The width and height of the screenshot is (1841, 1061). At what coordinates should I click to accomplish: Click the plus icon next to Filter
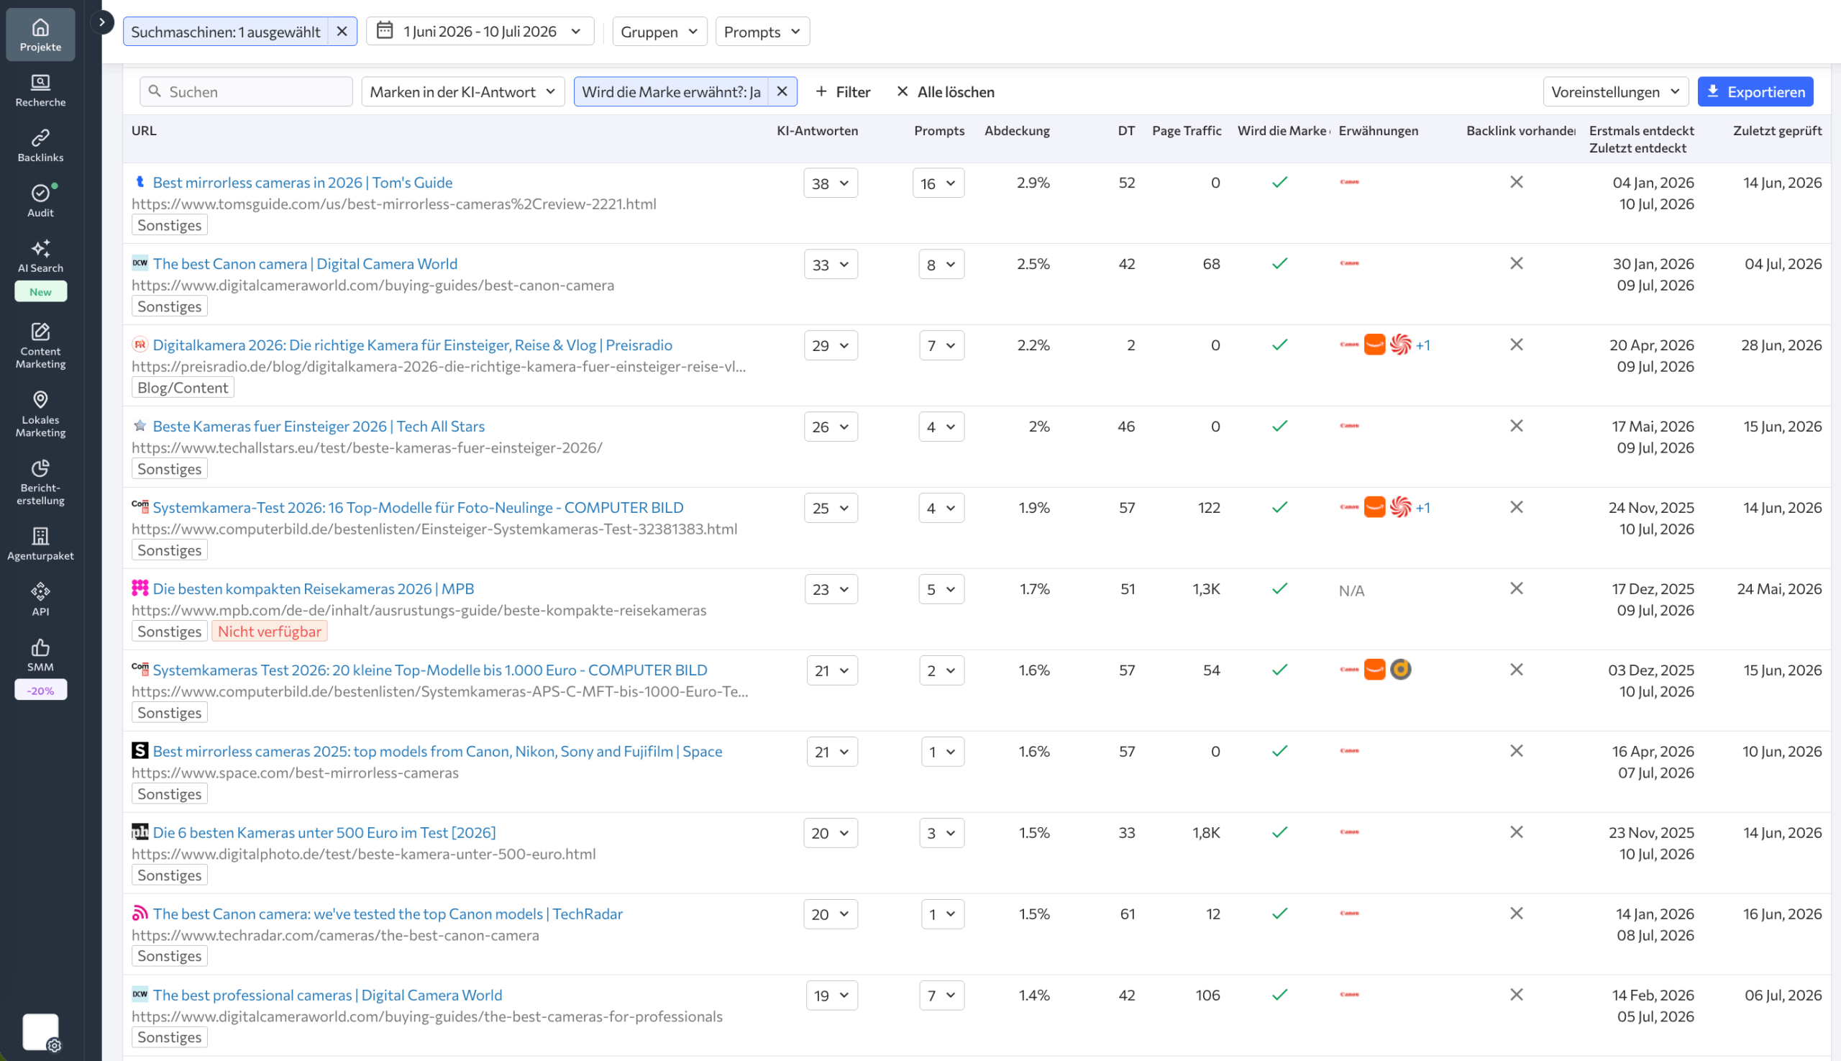(821, 91)
